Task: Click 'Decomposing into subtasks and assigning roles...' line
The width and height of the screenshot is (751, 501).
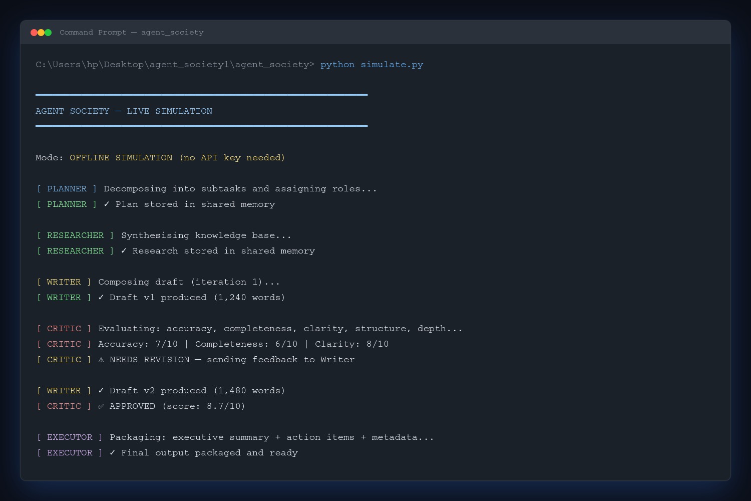Action: coord(240,189)
